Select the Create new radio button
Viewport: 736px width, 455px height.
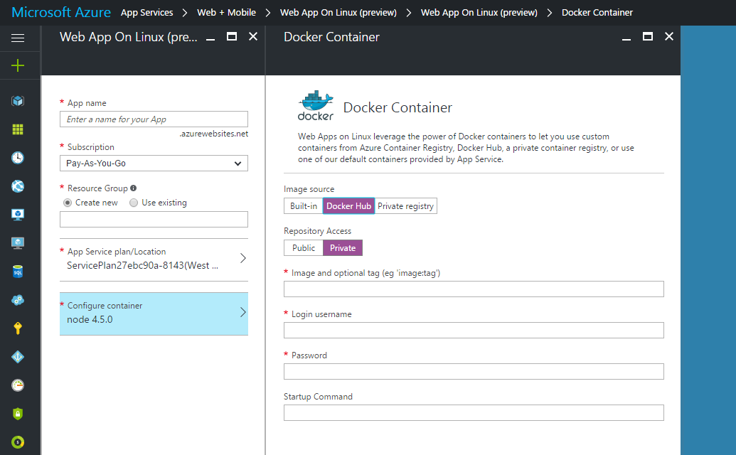(x=68, y=203)
